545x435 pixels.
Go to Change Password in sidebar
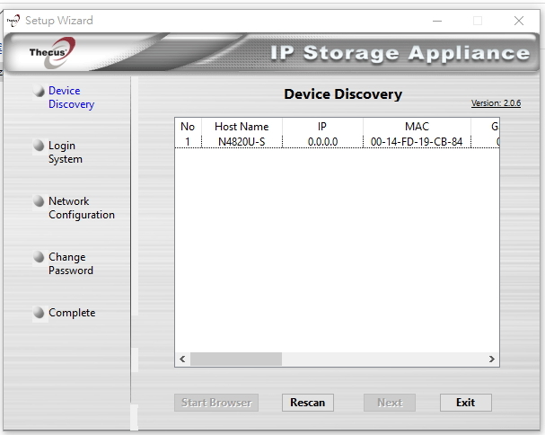click(71, 263)
